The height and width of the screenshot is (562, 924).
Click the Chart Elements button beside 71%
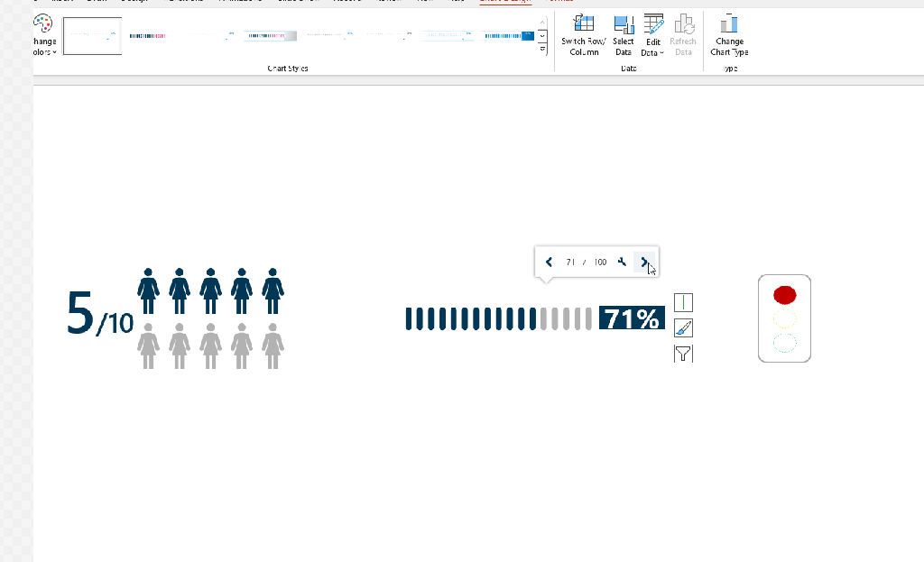click(x=684, y=302)
